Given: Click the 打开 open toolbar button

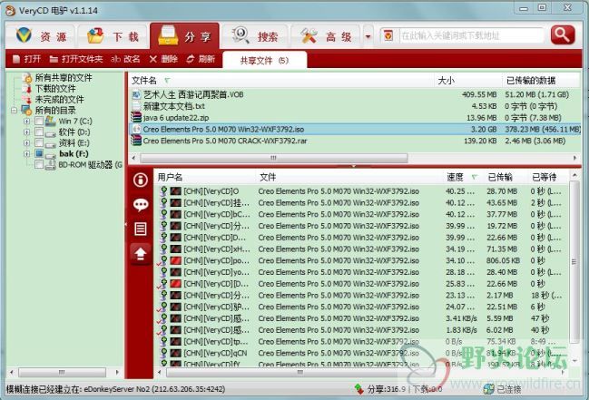Looking at the screenshot, I should click(26, 59).
